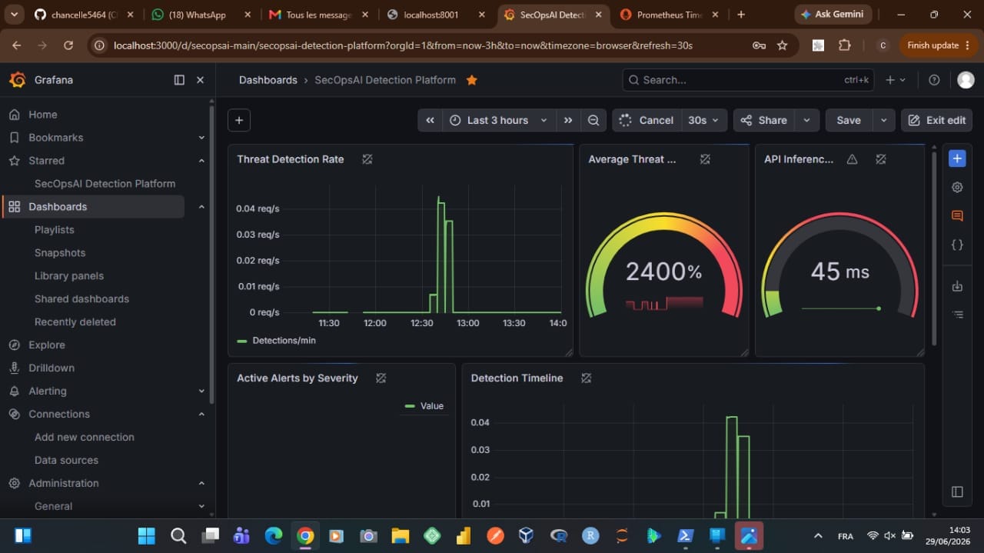Click the export download icon
Screen dimensions: 984x553
click(957, 286)
